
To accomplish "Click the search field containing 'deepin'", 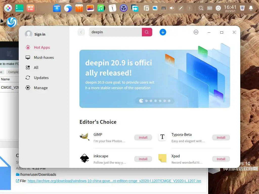I will point(115,32).
